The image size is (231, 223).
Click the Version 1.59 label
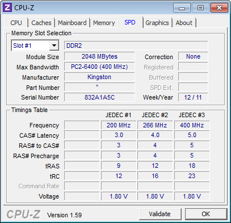pos(64,215)
